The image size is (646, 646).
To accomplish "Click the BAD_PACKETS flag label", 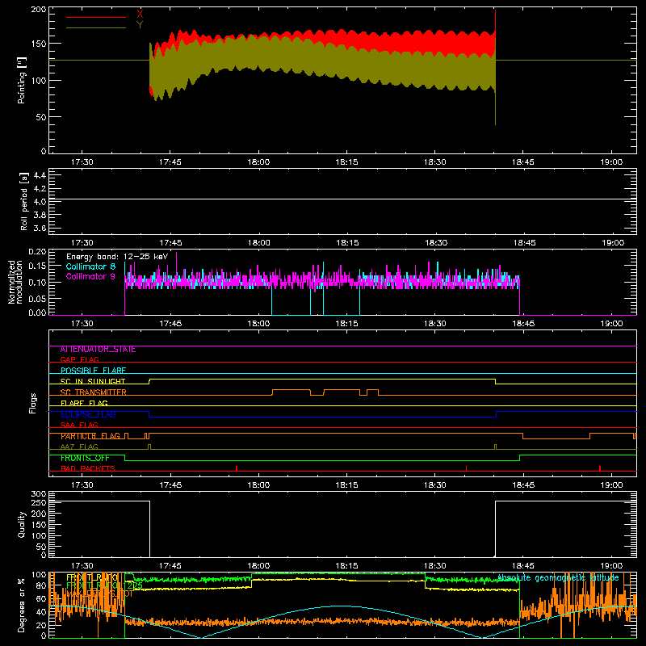I will click(88, 468).
